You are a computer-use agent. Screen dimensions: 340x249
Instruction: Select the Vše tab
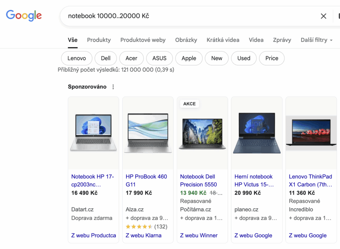point(73,40)
